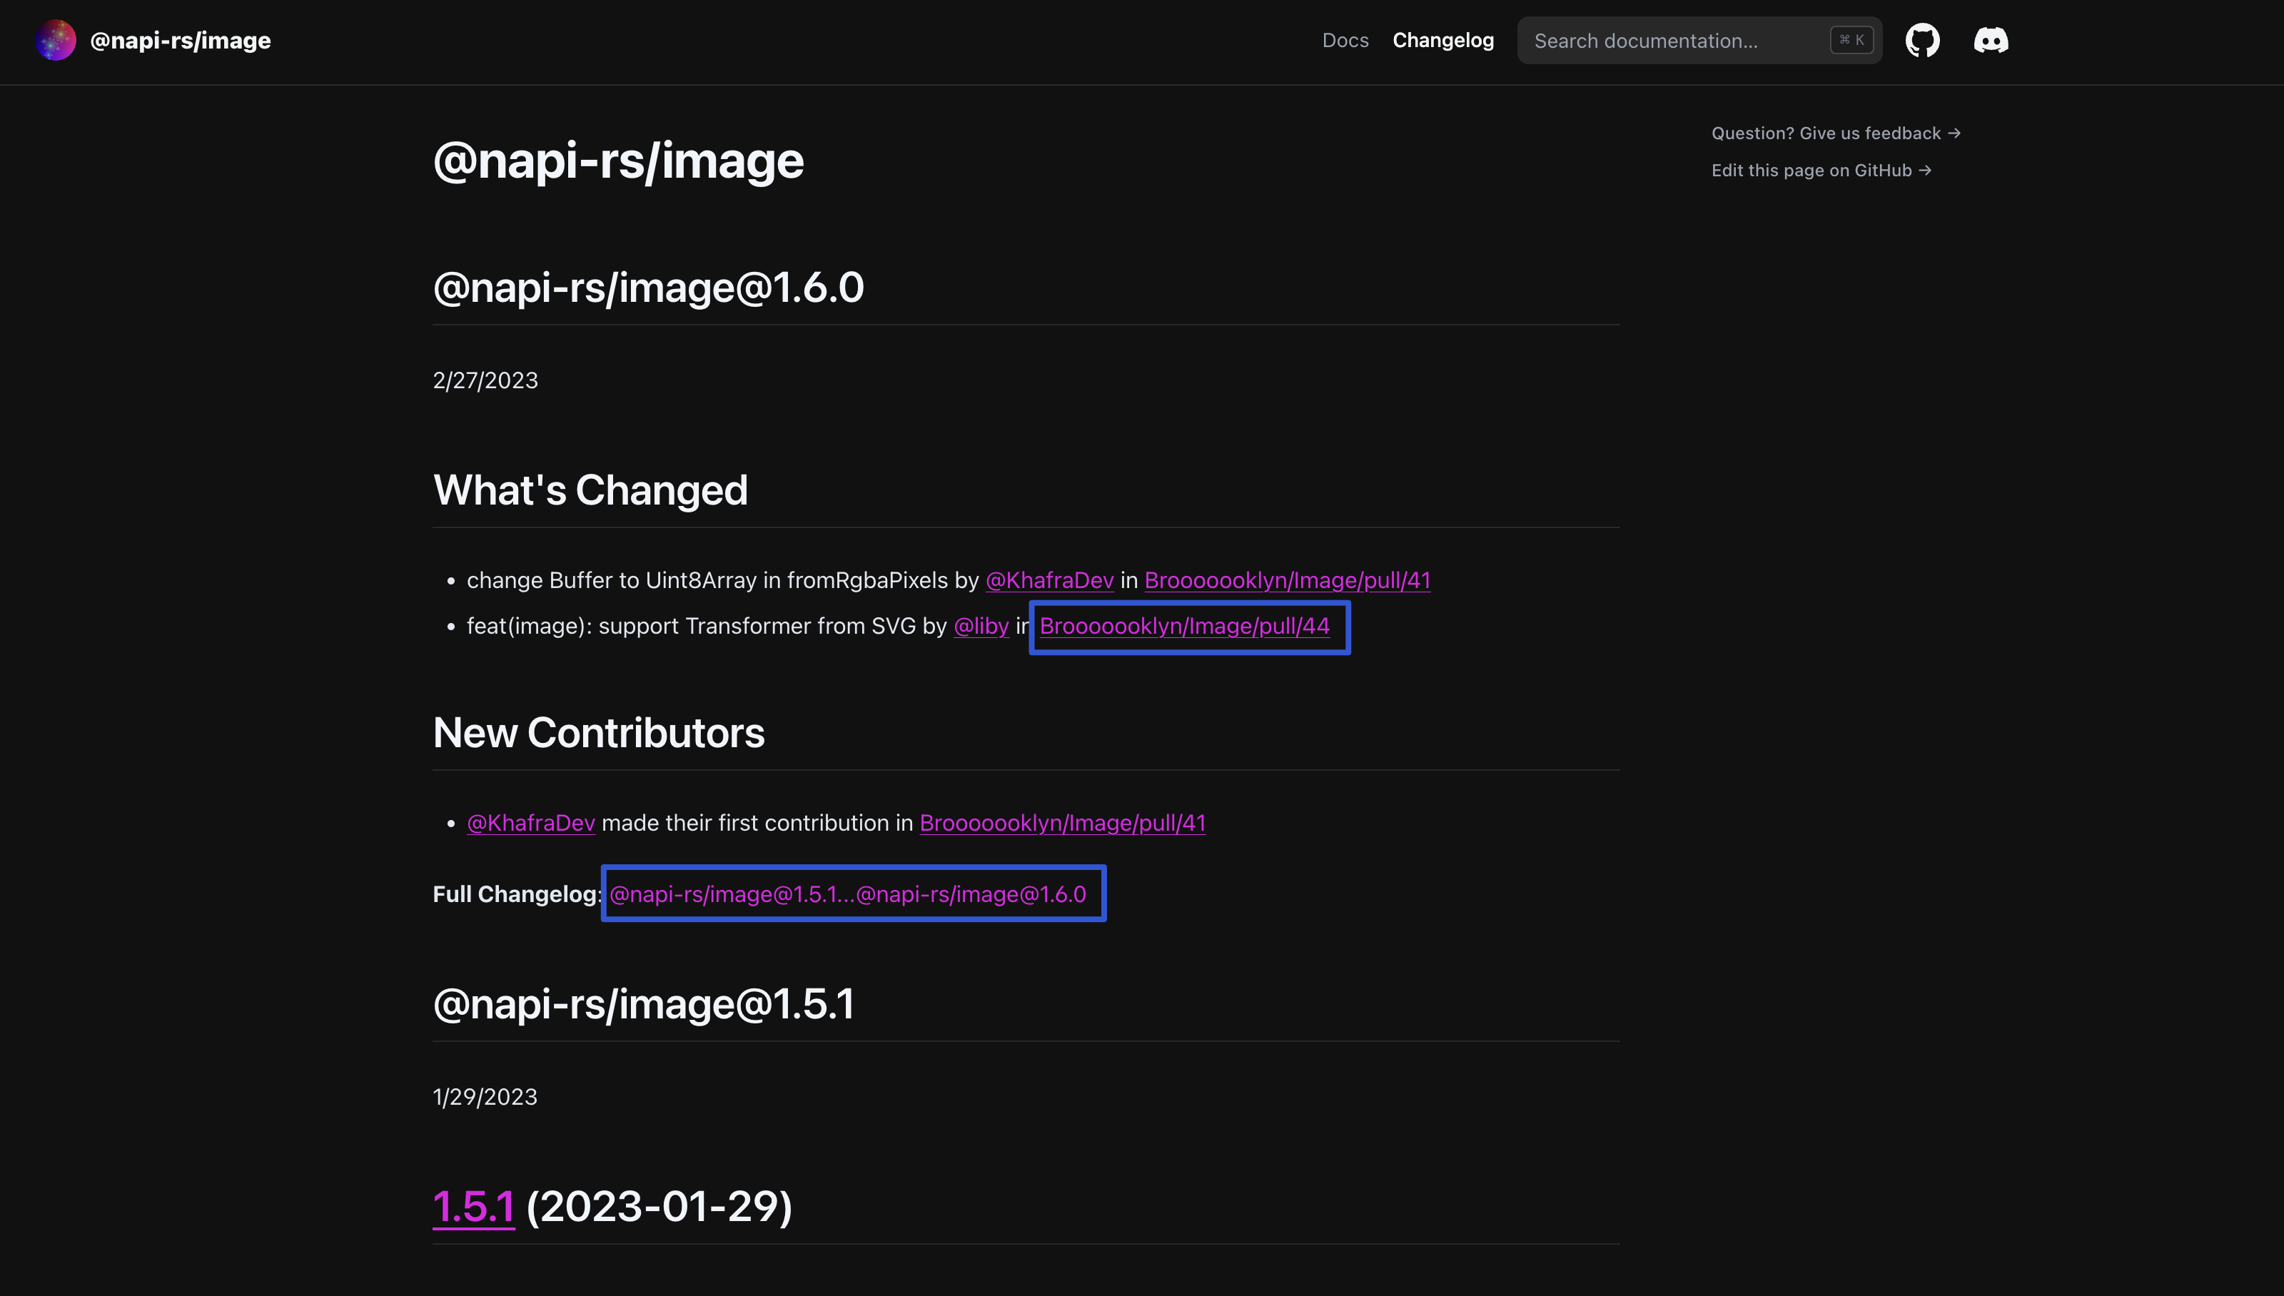The height and width of the screenshot is (1296, 2284).
Task: Open Brooooooklyn/Image/pull/44 link
Action: pyautogui.click(x=1185, y=626)
